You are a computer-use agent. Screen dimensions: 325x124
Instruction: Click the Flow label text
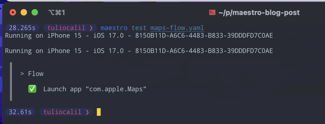[36, 74]
